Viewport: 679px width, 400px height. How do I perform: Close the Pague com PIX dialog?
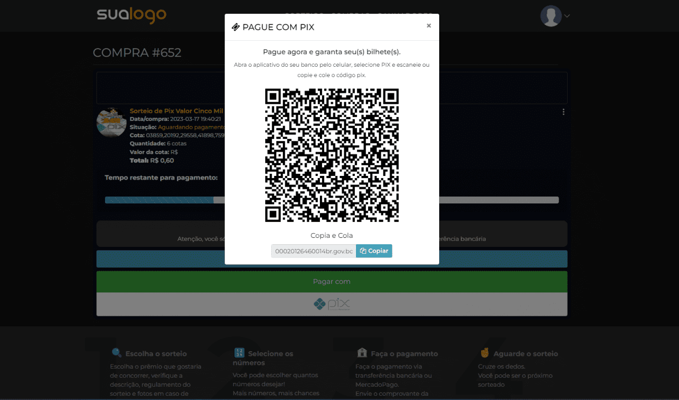click(429, 25)
